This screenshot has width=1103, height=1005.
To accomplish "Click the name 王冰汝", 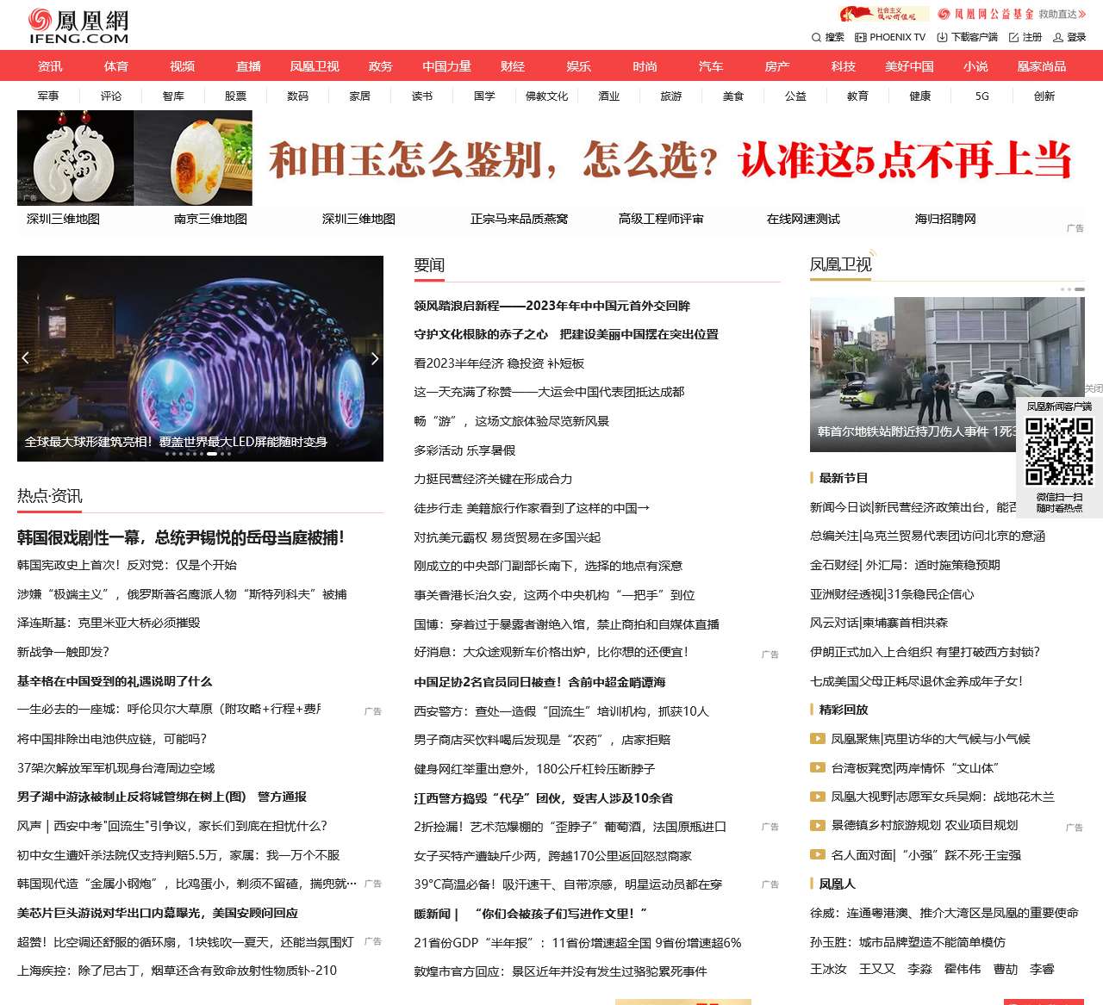I will [x=828, y=969].
